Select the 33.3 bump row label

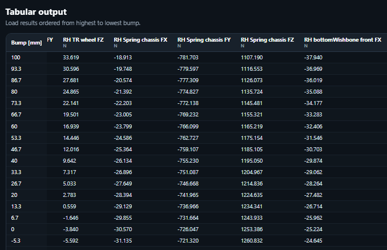pos(16,172)
